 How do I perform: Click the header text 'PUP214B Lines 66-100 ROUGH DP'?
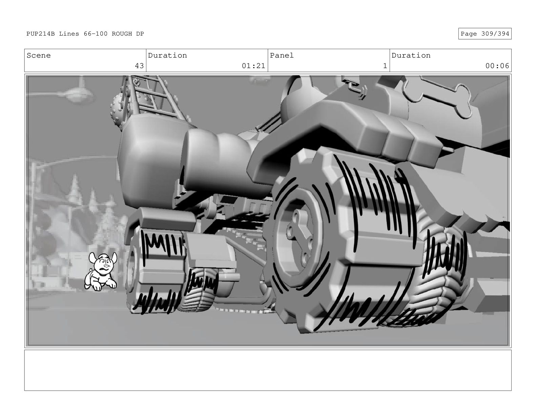(x=85, y=34)
